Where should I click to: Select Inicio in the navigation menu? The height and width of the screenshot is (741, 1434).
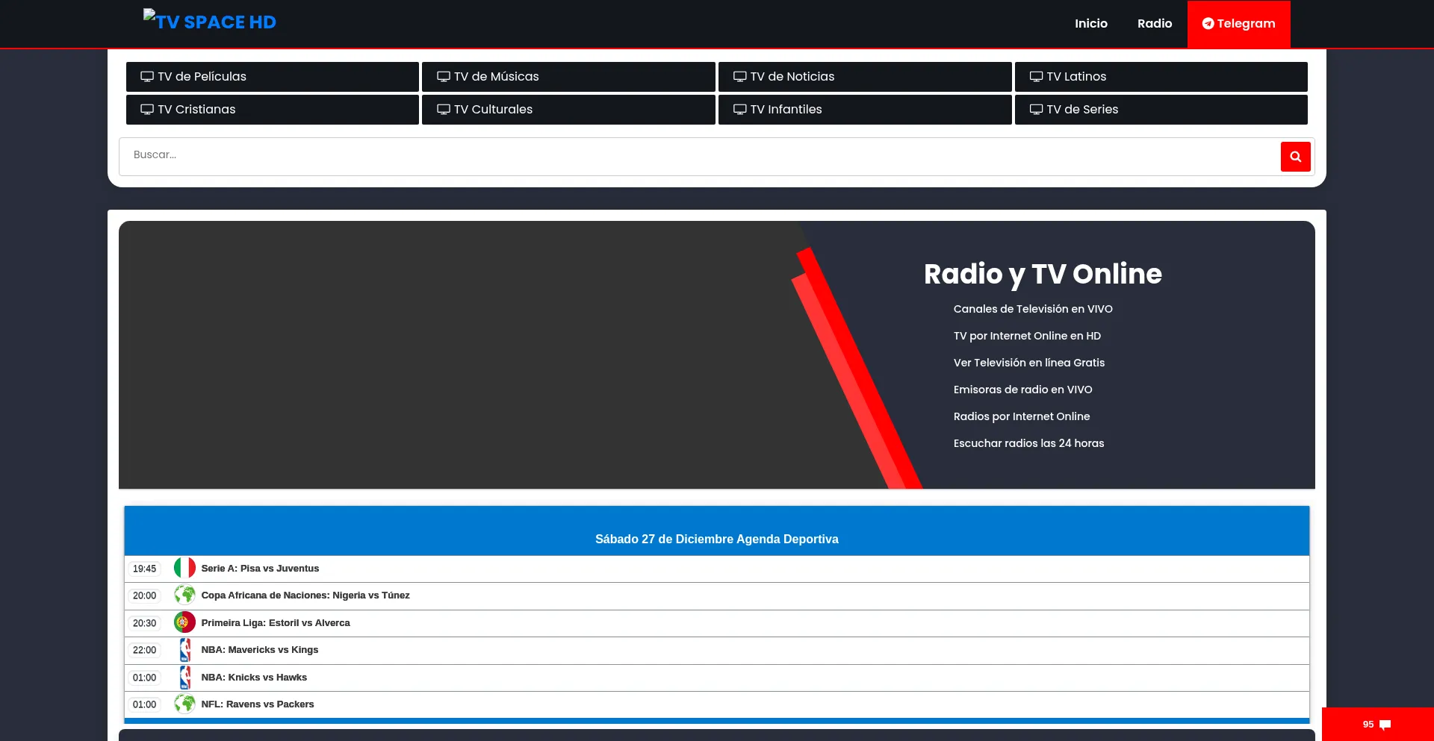point(1090,23)
